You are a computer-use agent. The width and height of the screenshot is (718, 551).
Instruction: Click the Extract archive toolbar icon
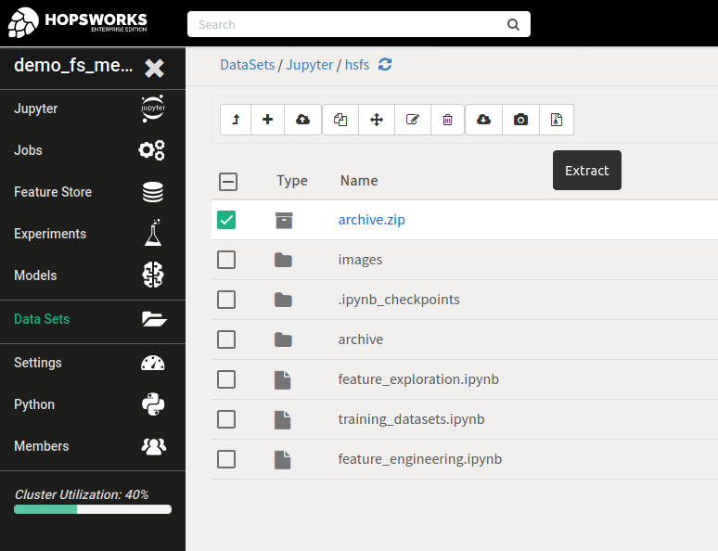(556, 120)
